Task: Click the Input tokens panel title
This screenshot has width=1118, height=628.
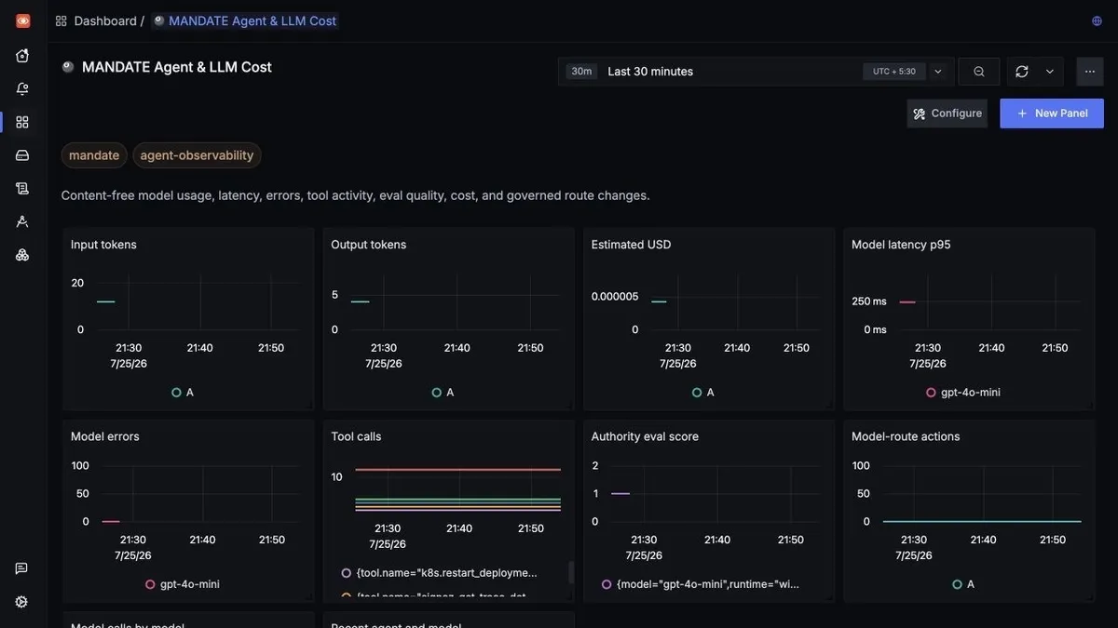Action: (x=103, y=245)
